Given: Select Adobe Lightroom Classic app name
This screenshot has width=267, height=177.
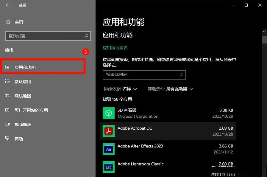Looking at the screenshot, I should 140,164.
